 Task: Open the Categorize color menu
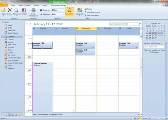tap(79, 12)
